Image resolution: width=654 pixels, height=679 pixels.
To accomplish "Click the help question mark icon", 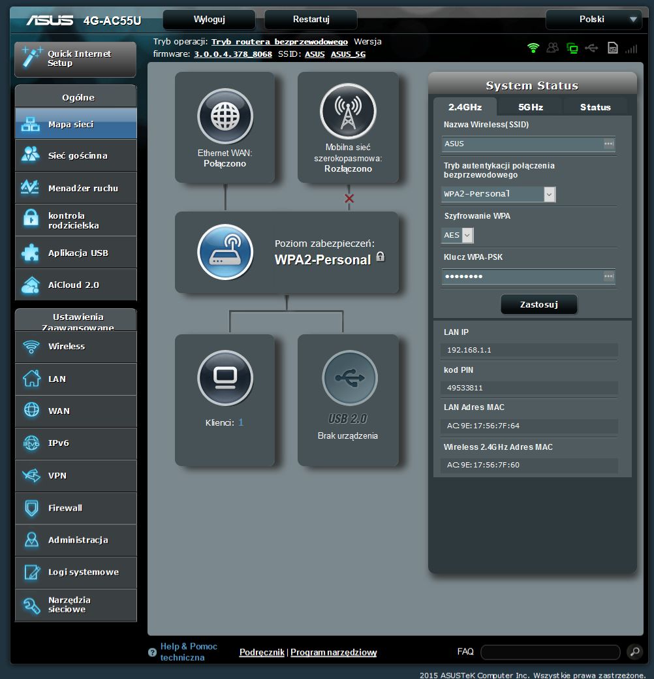I will tap(152, 652).
